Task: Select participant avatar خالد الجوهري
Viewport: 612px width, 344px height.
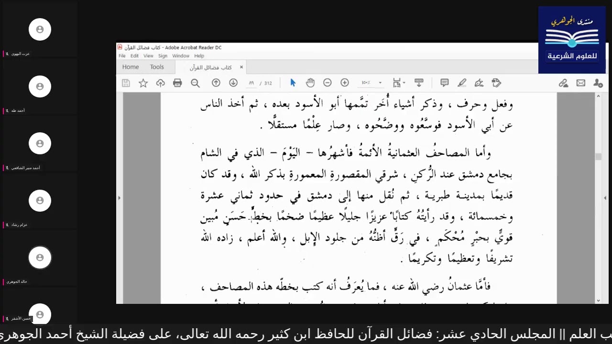Action: click(40, 258)
